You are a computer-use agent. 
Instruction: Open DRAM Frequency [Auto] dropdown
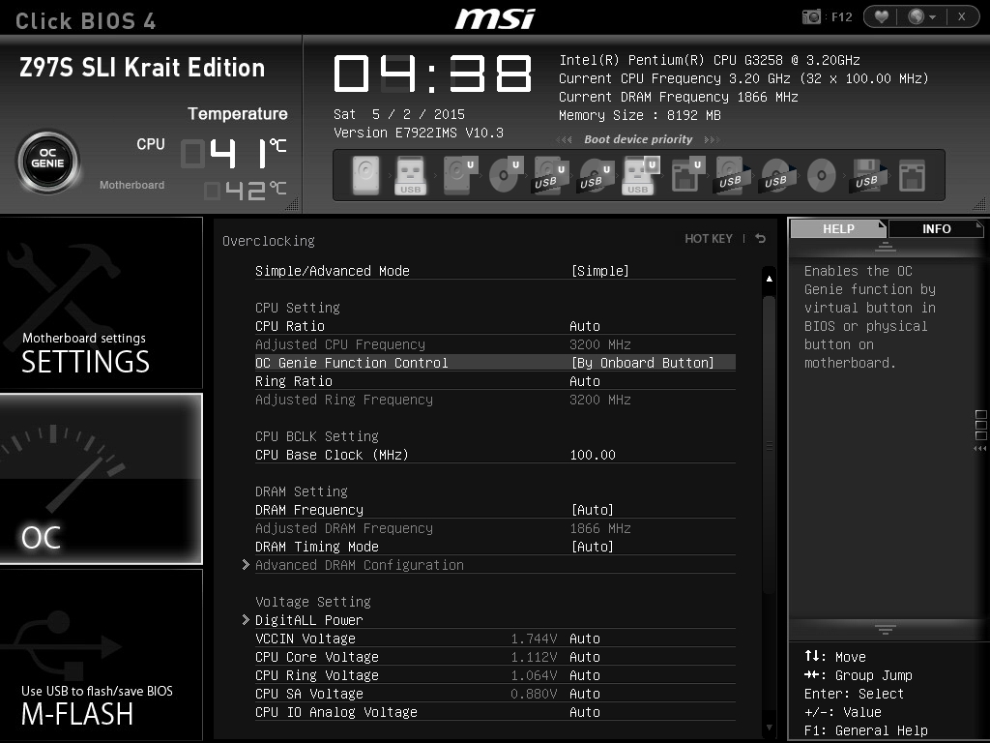pos(593,510)
